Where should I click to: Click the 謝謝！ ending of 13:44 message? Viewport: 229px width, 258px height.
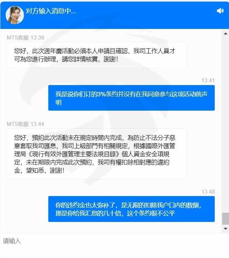pos(57,171)
